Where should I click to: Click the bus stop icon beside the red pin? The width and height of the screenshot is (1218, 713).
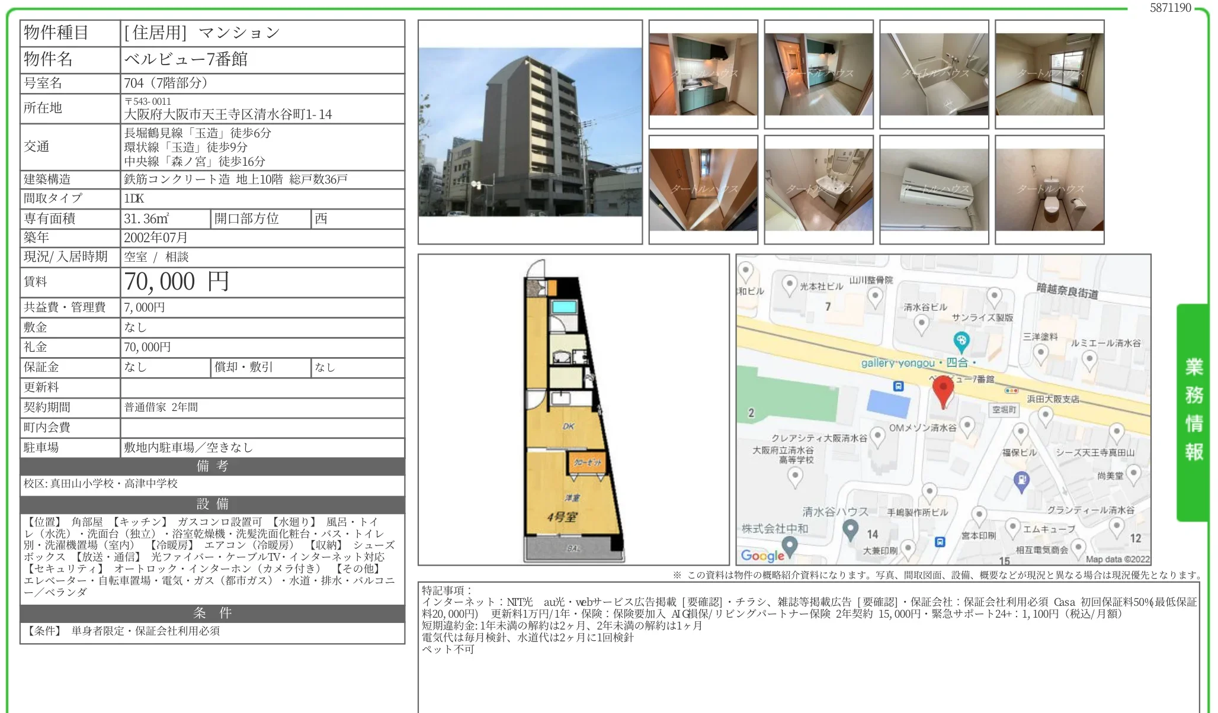[x=899, y=386]
